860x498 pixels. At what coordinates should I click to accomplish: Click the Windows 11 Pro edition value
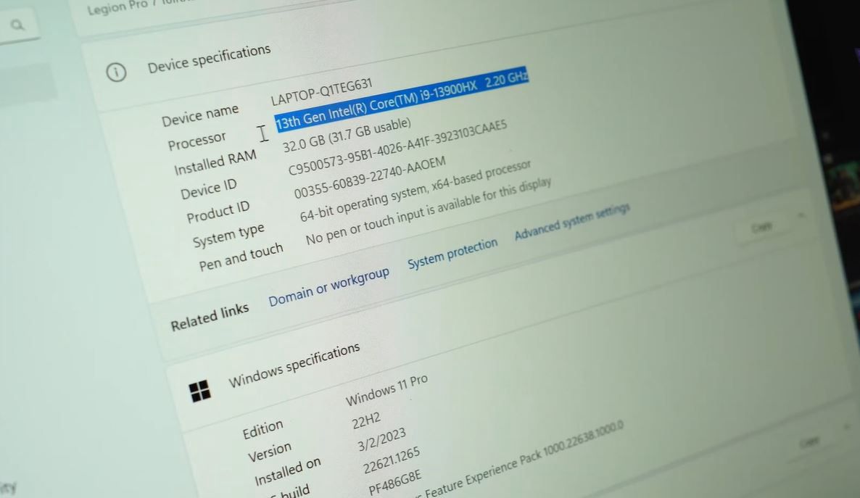(x=386, y=391)
